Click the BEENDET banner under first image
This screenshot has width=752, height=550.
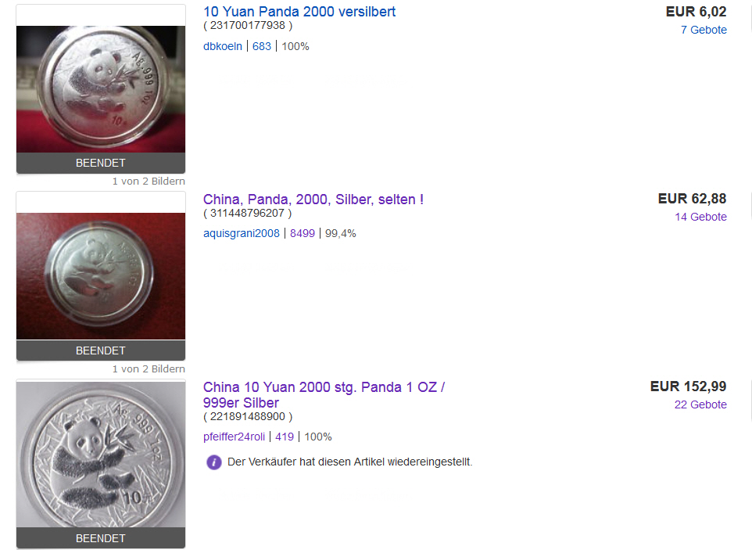[101, 164]
